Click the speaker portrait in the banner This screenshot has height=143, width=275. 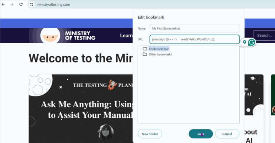[106, 132]
